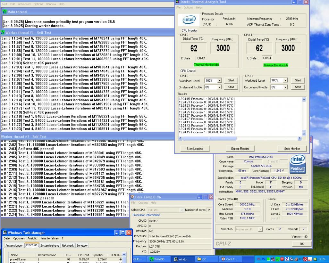
Task: Switch to Benutzer tab in Task-Manager
Action: [82, 245]
